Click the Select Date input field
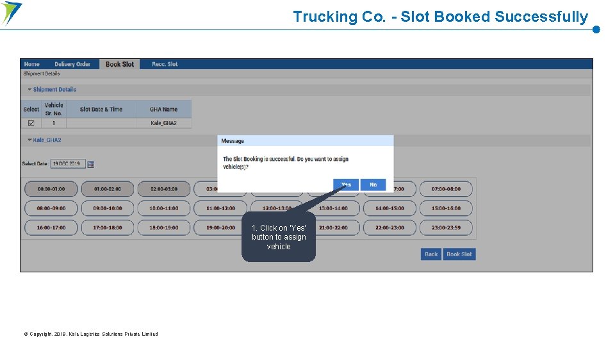Viewport: 615px width, 346px height. (68, 164)
